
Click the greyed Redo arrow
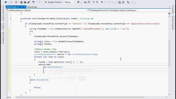pos(39,2)
